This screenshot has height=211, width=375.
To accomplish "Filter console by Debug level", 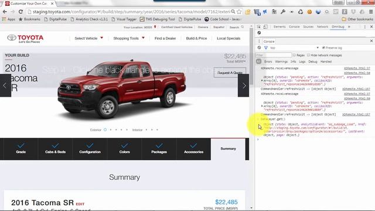I will (x=313, y=62).
